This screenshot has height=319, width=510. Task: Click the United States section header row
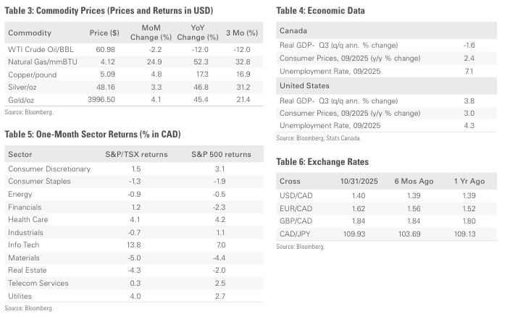(303, 86)
